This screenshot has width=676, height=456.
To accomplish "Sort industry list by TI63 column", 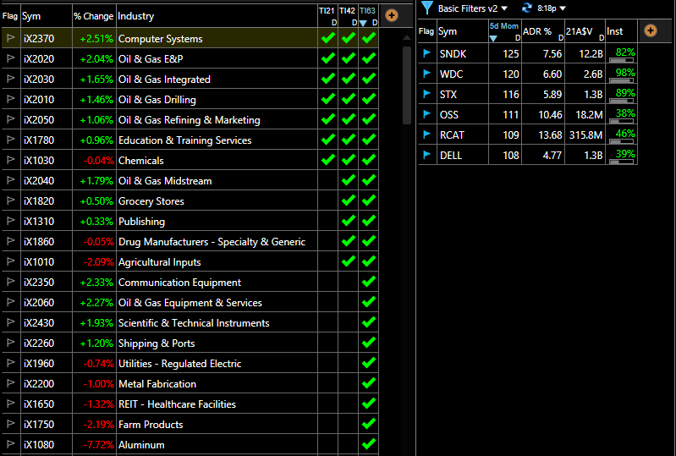I will (x=369, y=16).
